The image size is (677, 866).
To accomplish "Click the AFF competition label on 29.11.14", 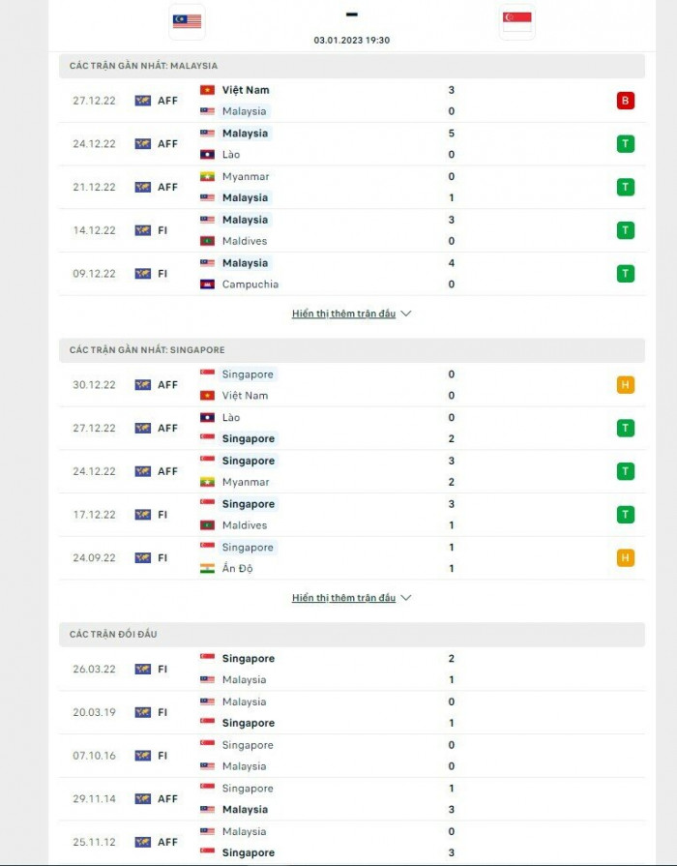I will point(167,799).
